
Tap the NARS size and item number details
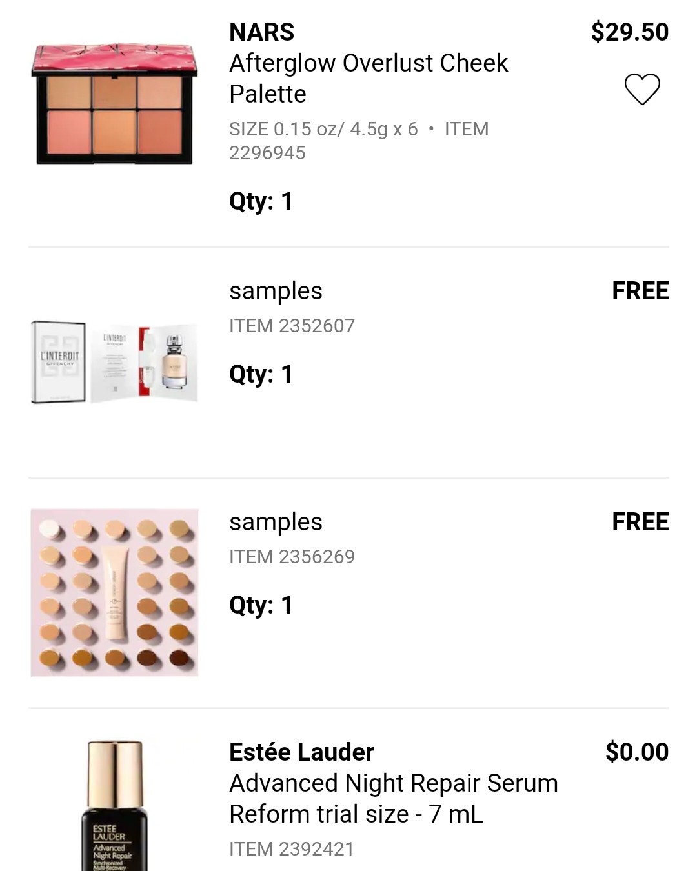(359, 141)
